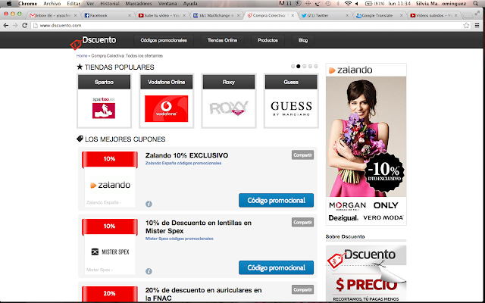Switch to Inbox Gmail tab
This screenshot has height=303, width=485.
pyautogui.click(x=54, y=15)
